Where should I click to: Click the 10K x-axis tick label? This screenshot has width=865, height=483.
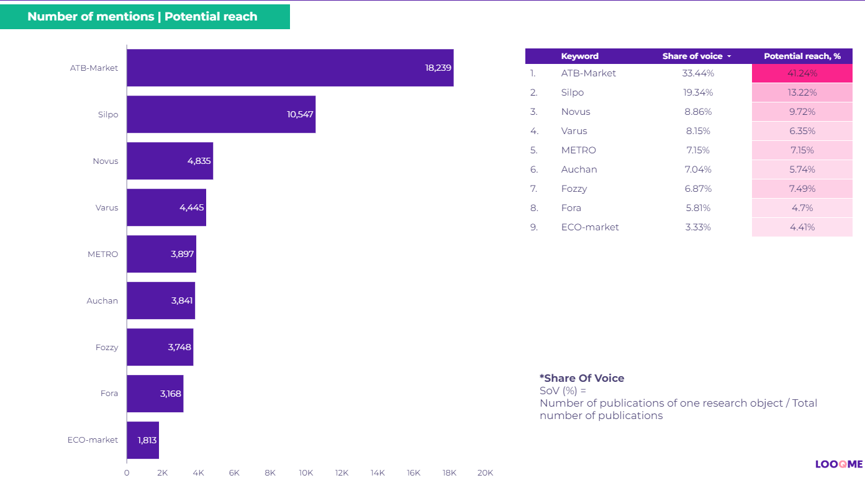(306, 472)
